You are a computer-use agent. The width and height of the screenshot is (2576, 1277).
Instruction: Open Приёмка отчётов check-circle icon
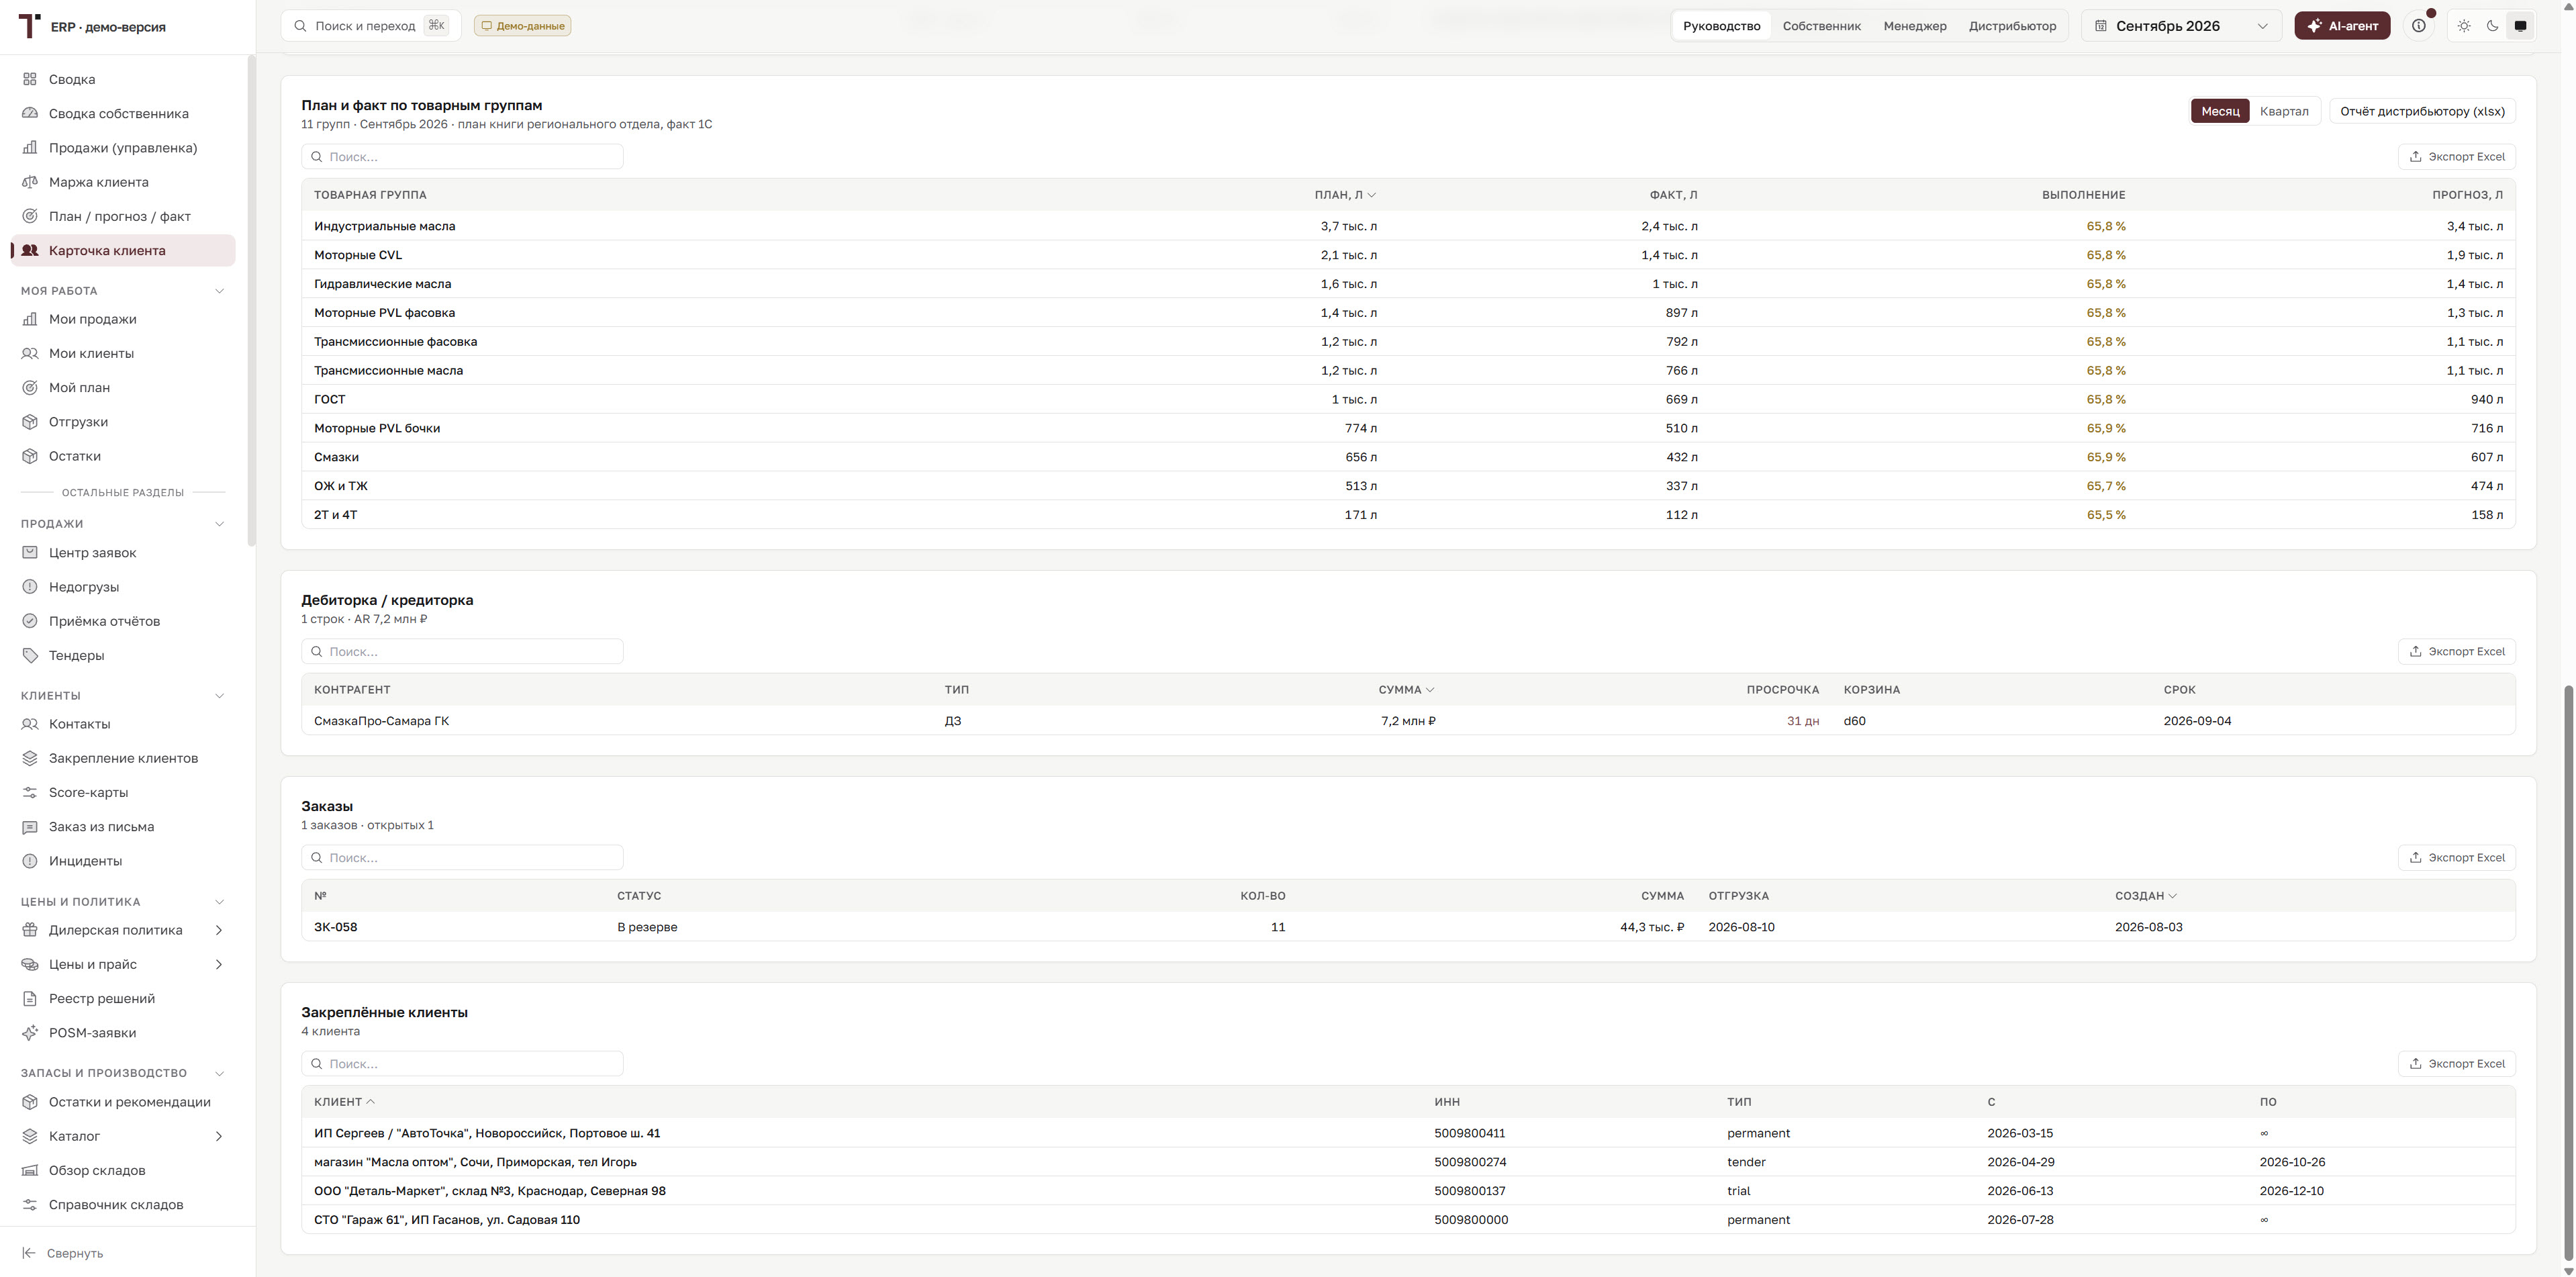30,621
